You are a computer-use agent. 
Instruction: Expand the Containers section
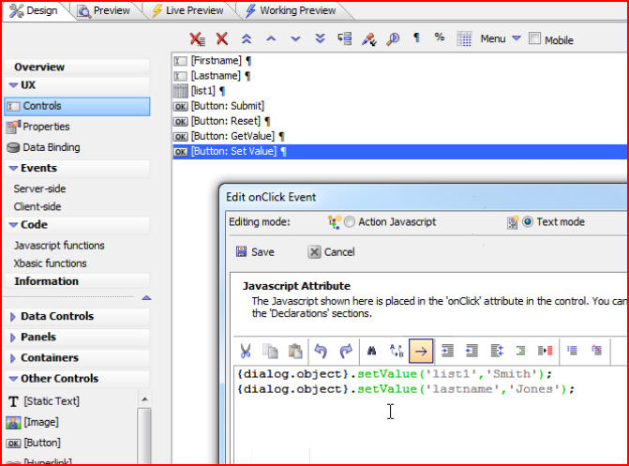click(13, 358)
